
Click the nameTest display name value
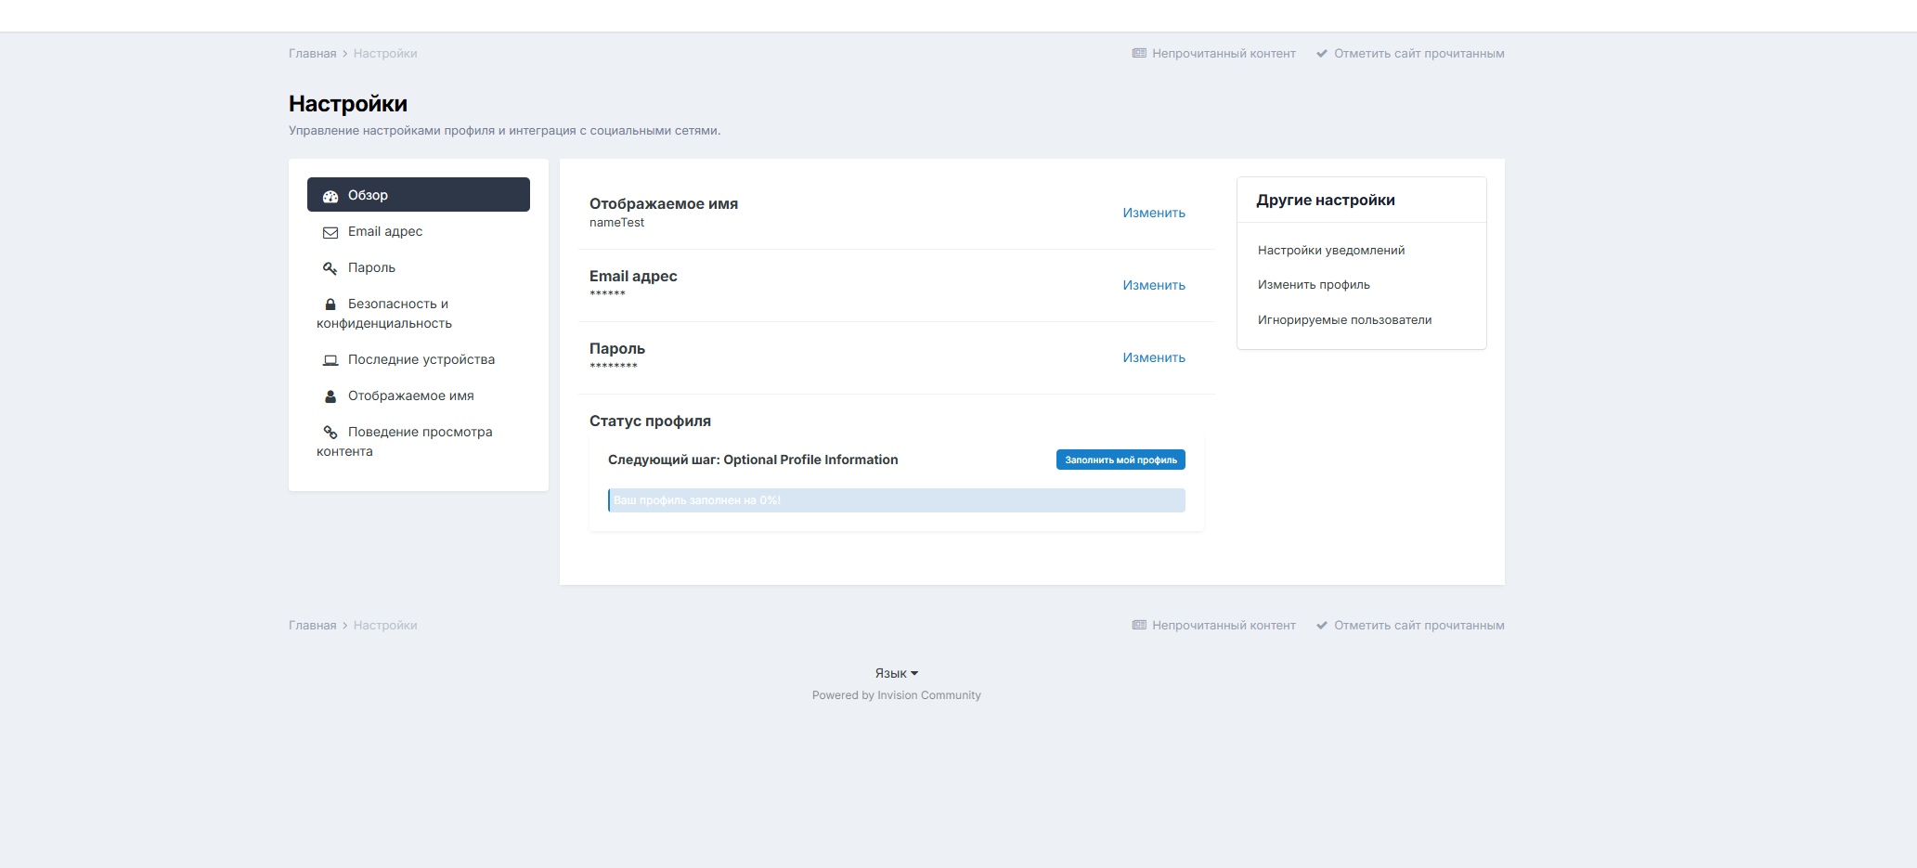click(x=616, y=223)
